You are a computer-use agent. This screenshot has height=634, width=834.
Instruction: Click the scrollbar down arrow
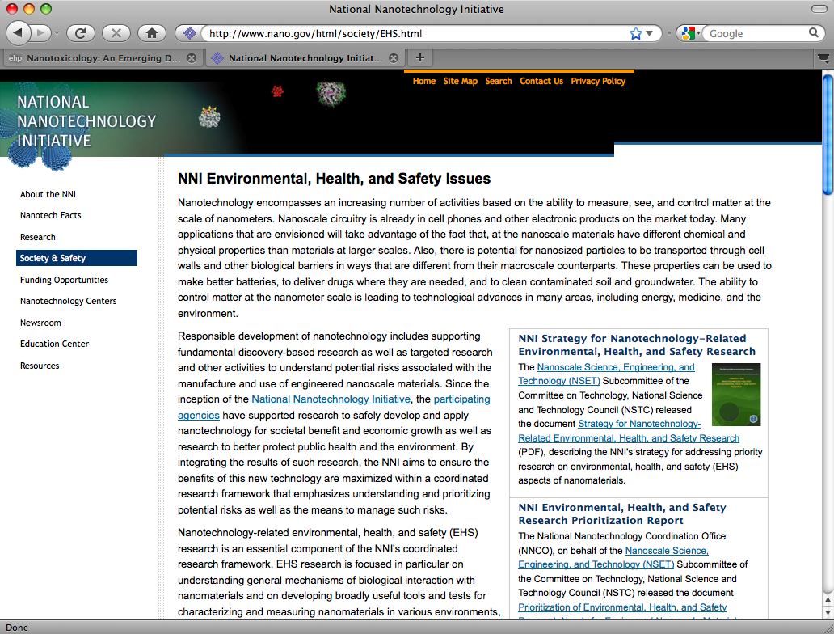coord(828,612)
